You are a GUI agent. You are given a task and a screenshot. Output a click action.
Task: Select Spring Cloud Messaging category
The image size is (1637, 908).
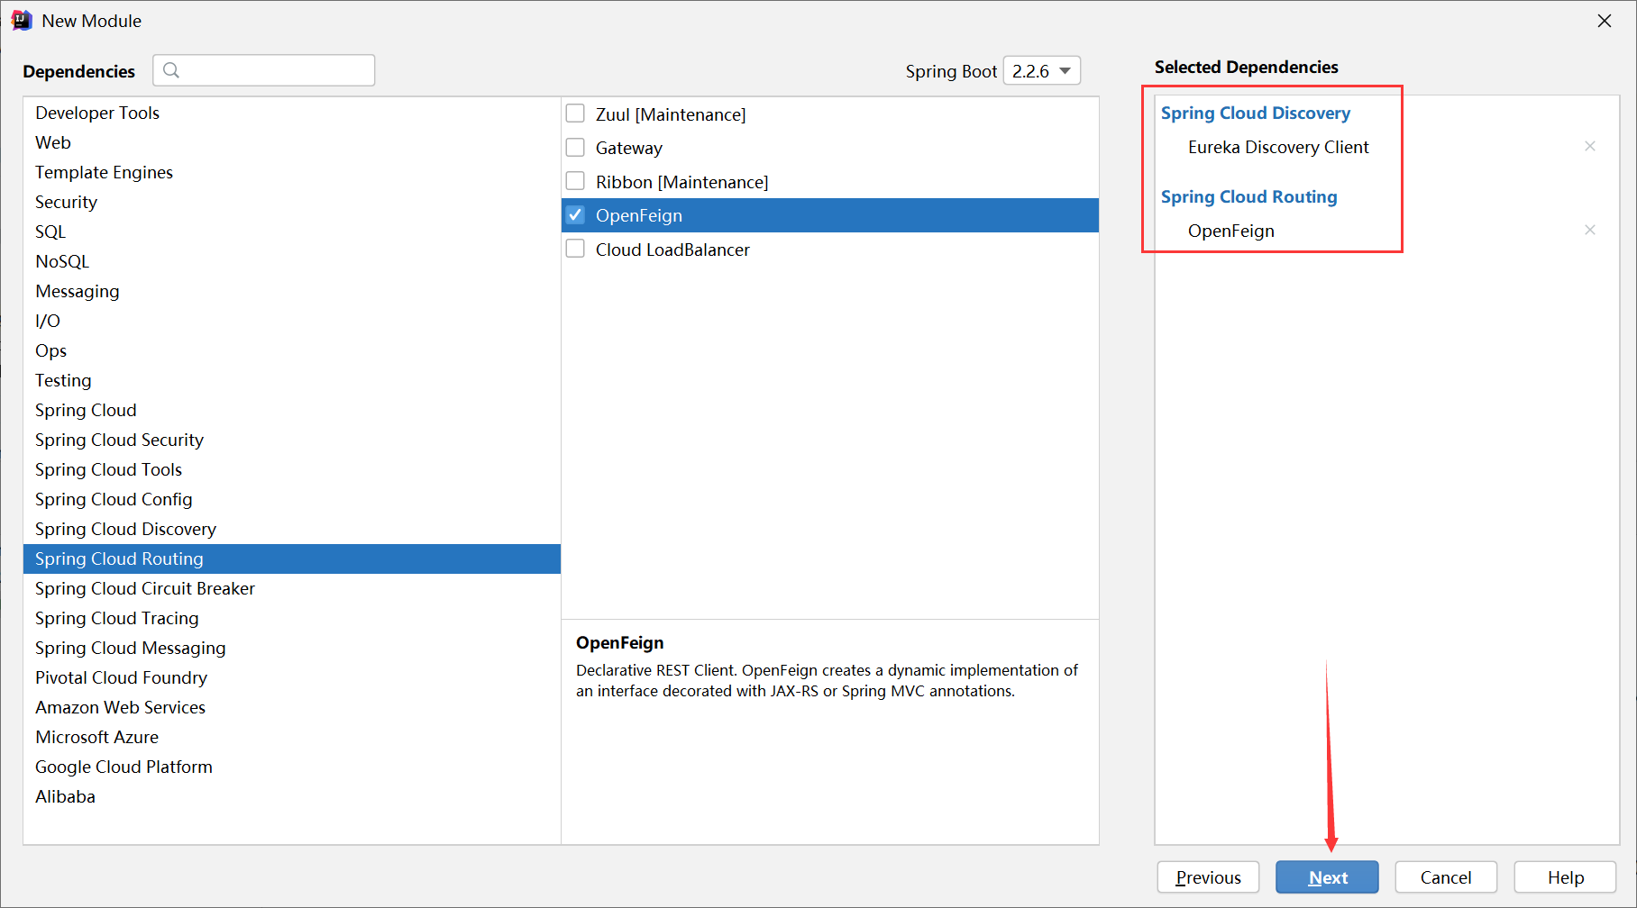(x=292, y=648)
